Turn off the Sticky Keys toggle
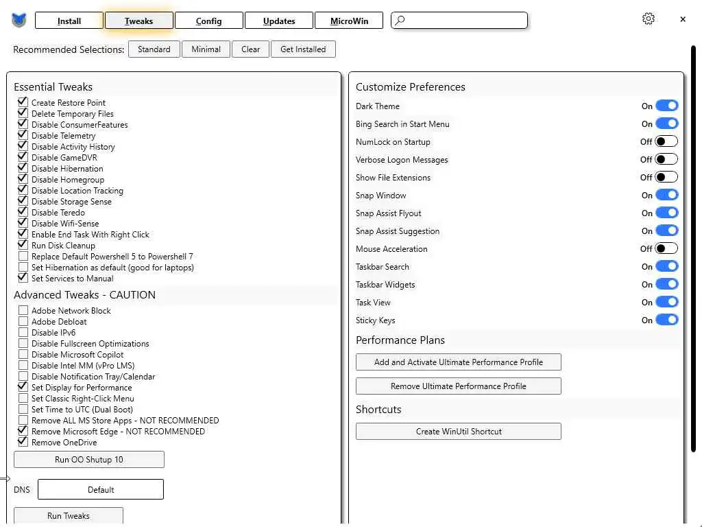Screen dimensions: 702x527 [x=666, y=320]
